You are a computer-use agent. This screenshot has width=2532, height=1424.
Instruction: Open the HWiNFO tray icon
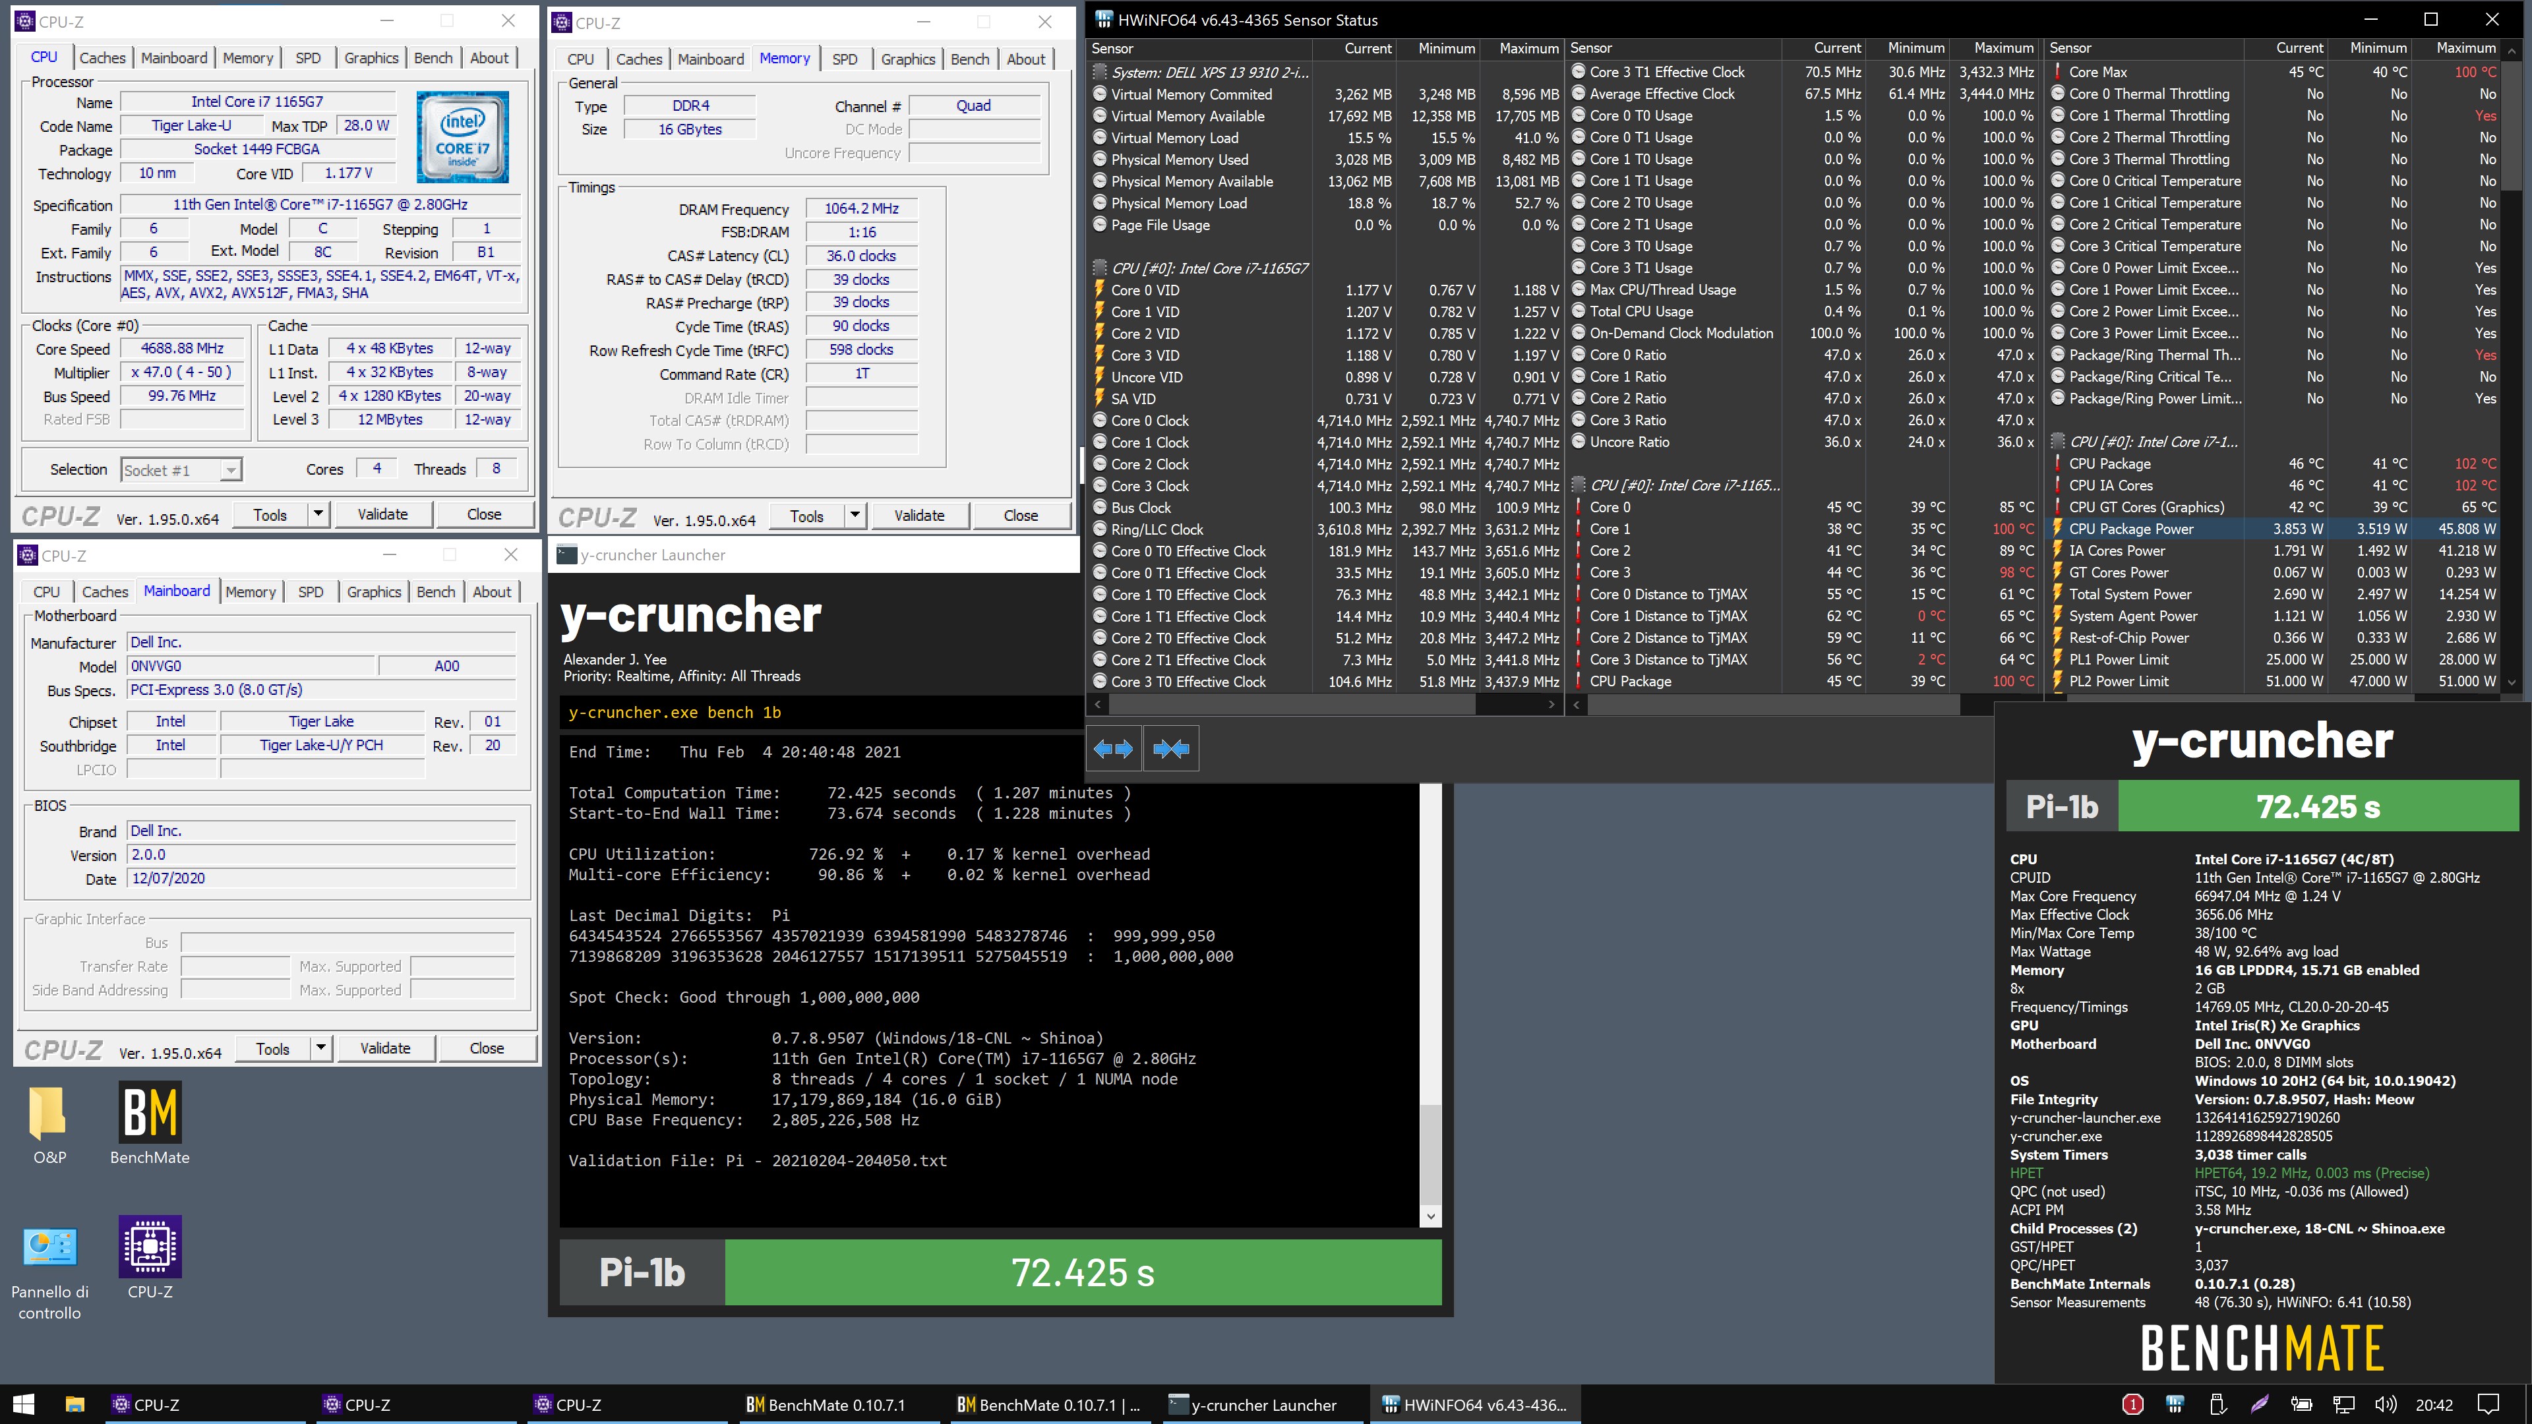click(2174, 1404)
